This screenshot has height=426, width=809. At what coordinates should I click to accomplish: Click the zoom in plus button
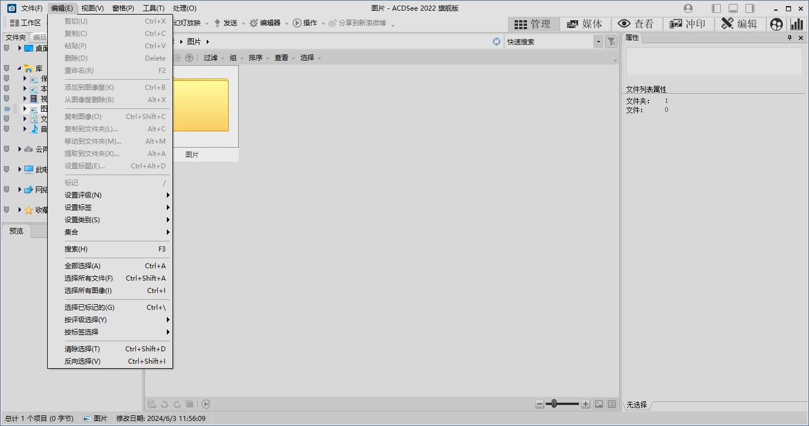pos(585,404)
